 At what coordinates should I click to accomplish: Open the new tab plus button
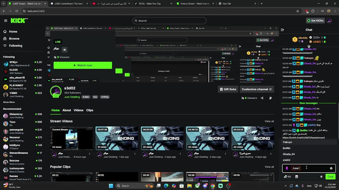coord(262,4)
